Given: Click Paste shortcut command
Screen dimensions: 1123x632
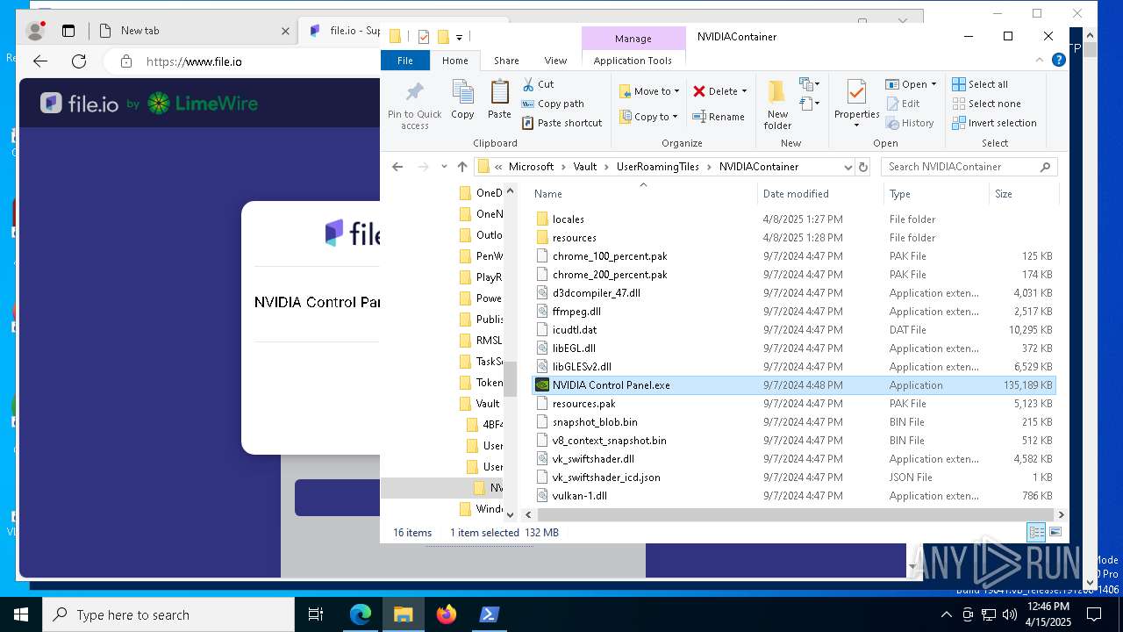Looking at the screenshot, I should (561, 123).
